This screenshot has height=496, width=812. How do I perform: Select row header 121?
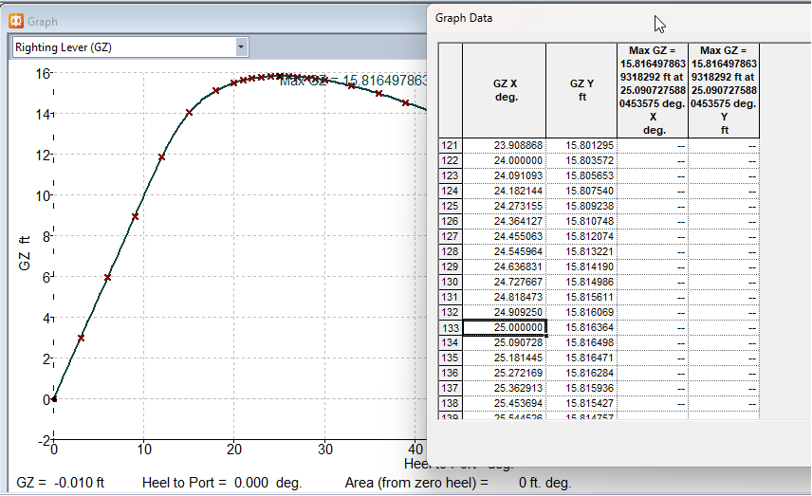click(451, 145)
